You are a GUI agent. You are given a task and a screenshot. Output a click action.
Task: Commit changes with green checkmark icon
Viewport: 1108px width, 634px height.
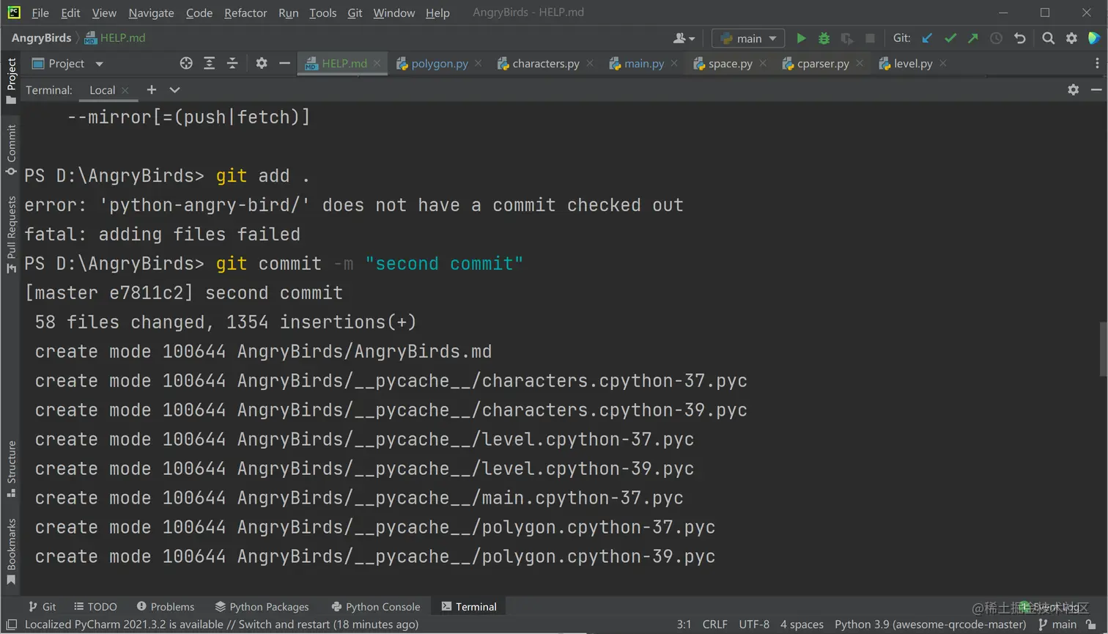[x=950, y=38]
